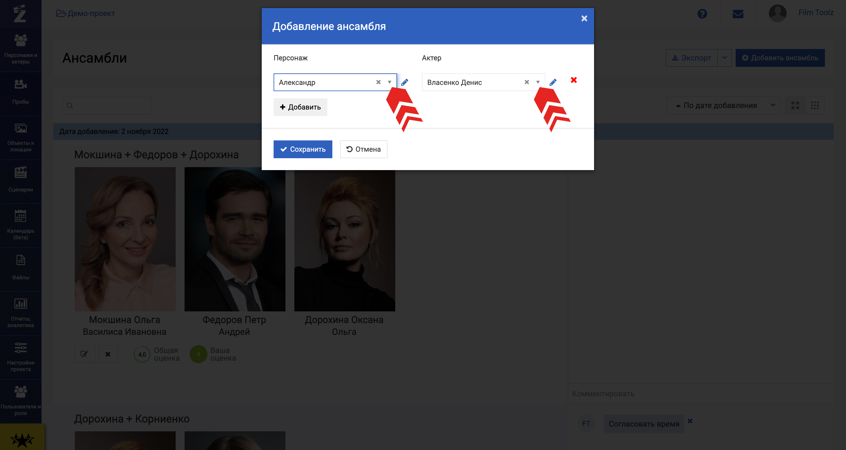Open Объекты и локации sidebar section
Viewport: 846px width, 450px height.
(x=21, y=137)
